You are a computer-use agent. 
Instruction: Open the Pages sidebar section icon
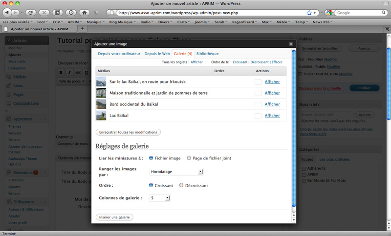(9, 94)
